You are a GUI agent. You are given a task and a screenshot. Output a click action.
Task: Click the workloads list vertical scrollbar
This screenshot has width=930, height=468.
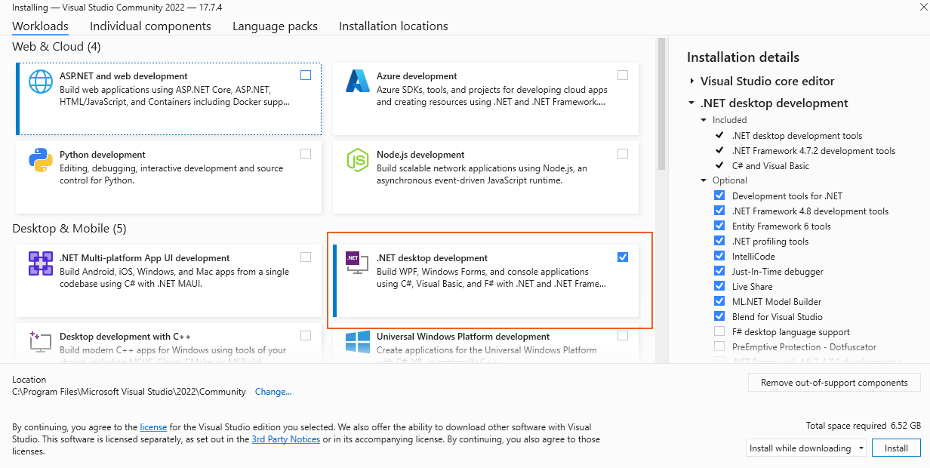pyautogui.click(x=661, y=106)
